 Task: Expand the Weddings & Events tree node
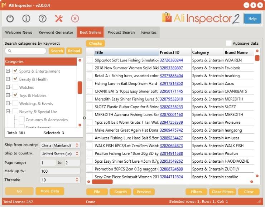[x=8, y=103]
